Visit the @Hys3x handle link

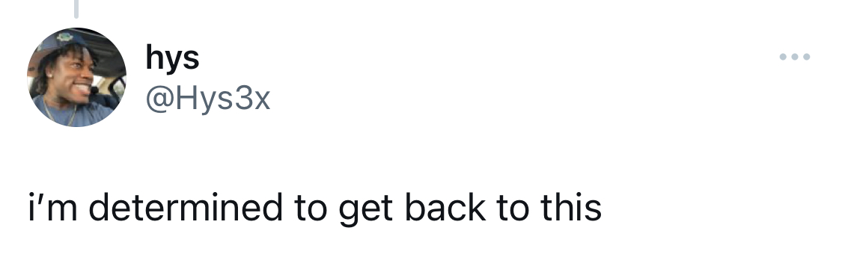pos(208,99)
